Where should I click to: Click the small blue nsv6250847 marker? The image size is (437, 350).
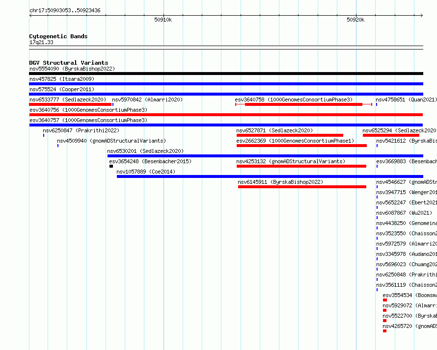[x=44, y=135]
